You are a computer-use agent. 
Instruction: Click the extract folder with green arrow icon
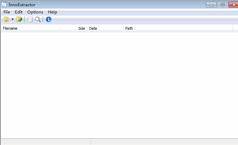(19, 19)
